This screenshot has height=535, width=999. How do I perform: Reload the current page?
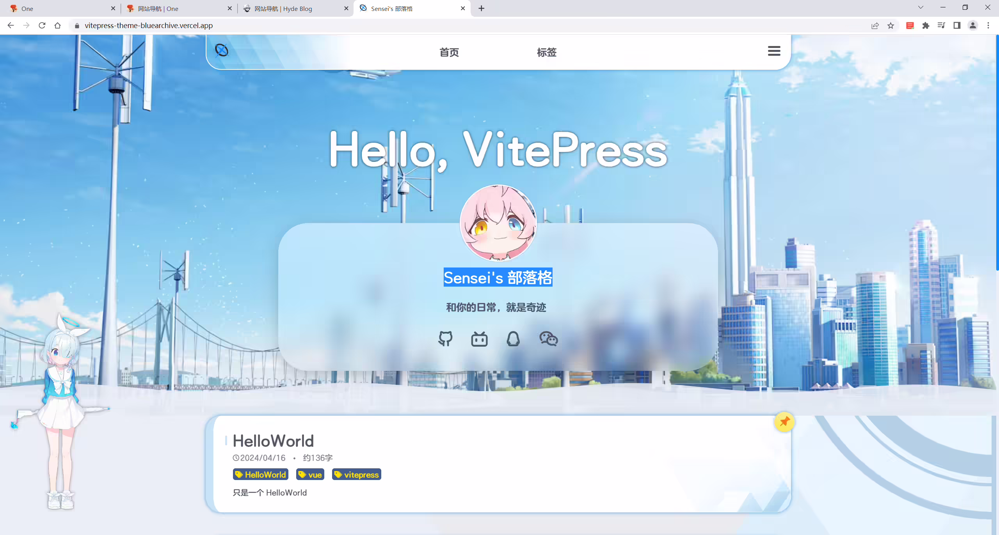click(x=42, y=25)
